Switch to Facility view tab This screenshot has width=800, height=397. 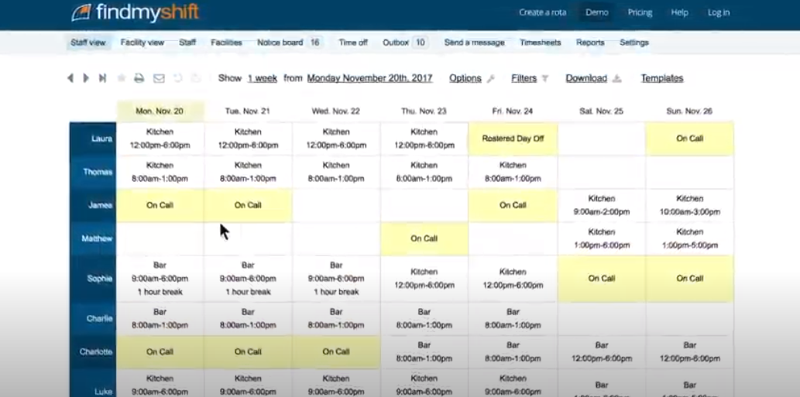(142, 43)
